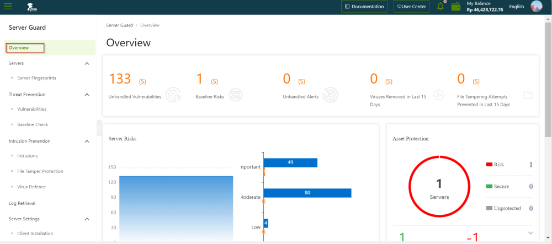Click the Threat Prevention section label
The image size is (552, 244).
click(27, 94)
